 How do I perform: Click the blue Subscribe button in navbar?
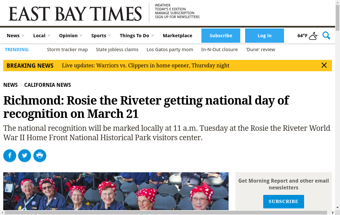pos(221,36)
